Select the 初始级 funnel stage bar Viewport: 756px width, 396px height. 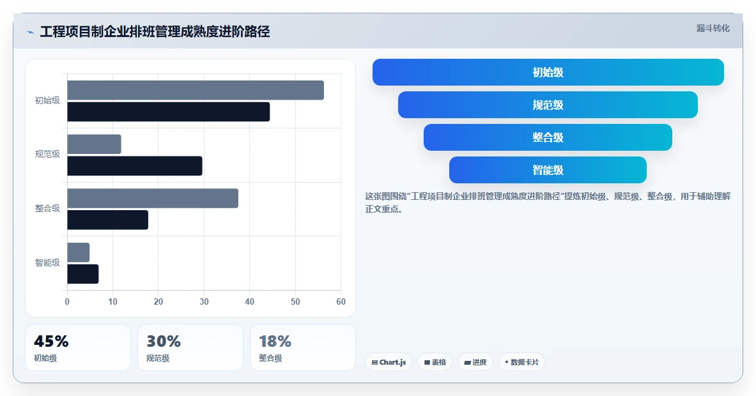(x=548, y=72)
